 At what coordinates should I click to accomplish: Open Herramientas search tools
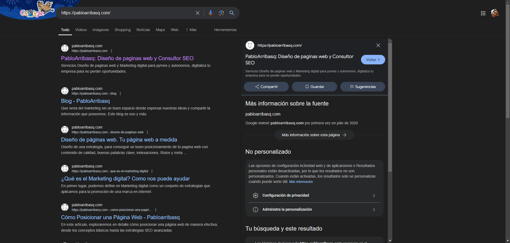tap(225, 30)
